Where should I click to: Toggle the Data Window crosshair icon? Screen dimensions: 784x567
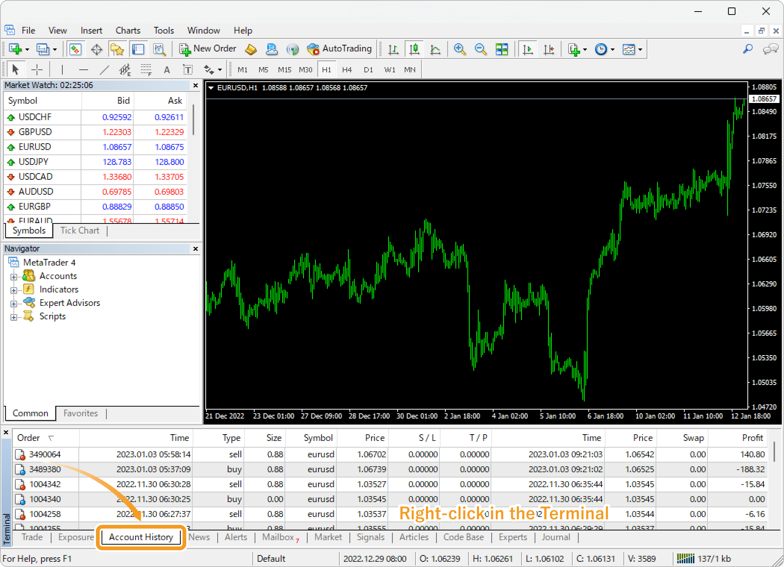(x=96, y=49)
